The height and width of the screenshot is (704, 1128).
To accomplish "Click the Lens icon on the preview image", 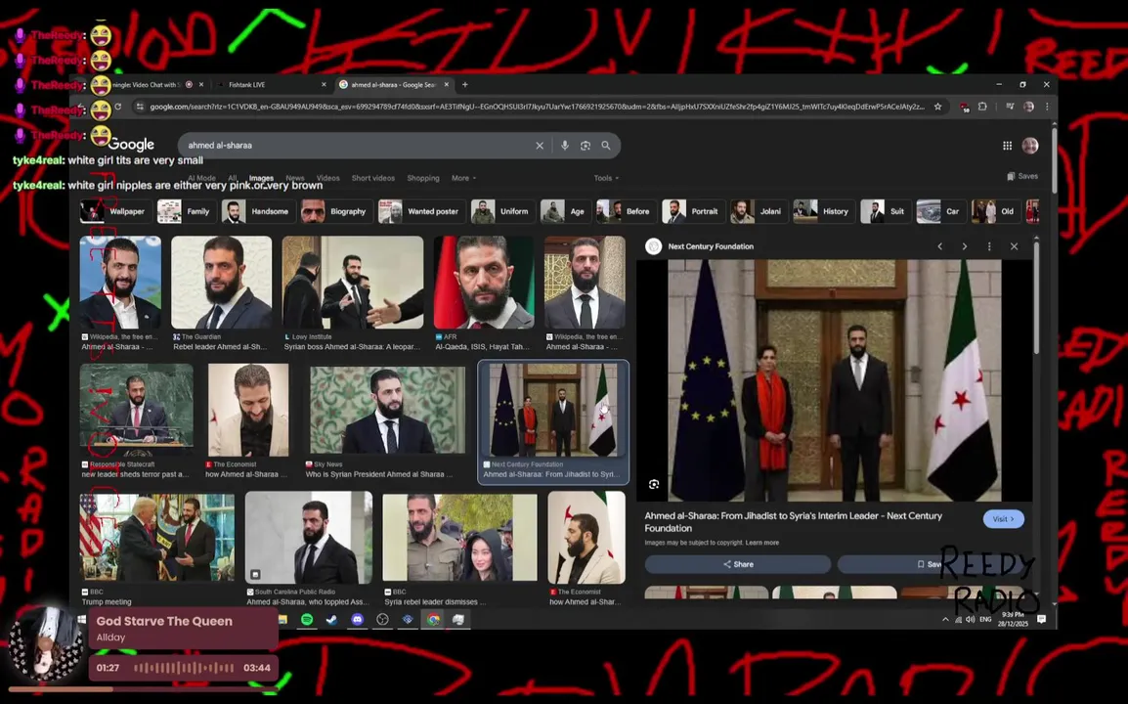I will 654,484.
